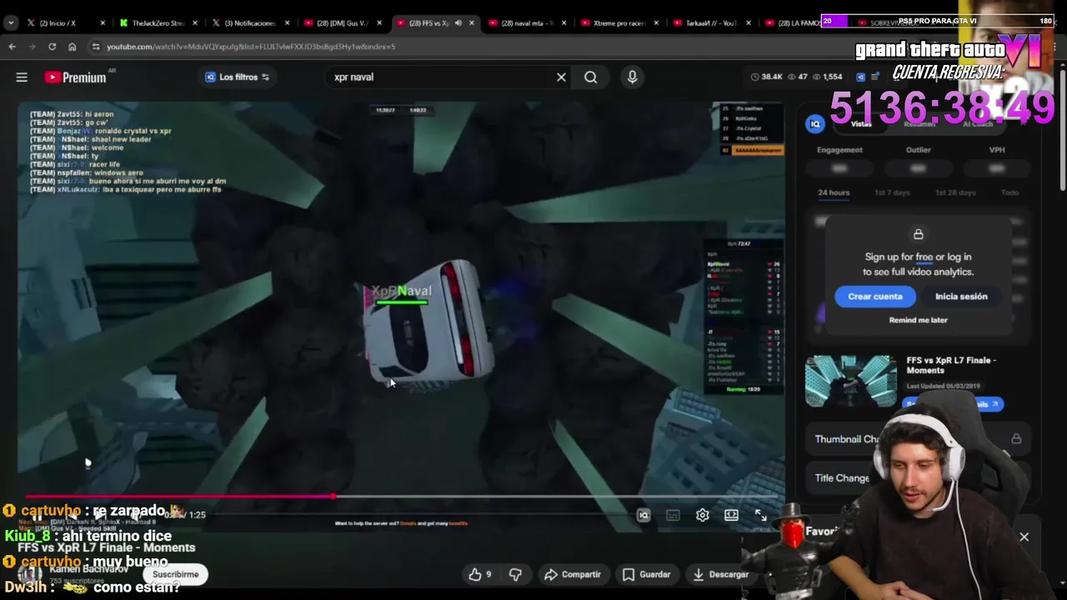This screenshot has height=600, width=1067.
Task: Reload the page in the browser
Action: (52, 47)
